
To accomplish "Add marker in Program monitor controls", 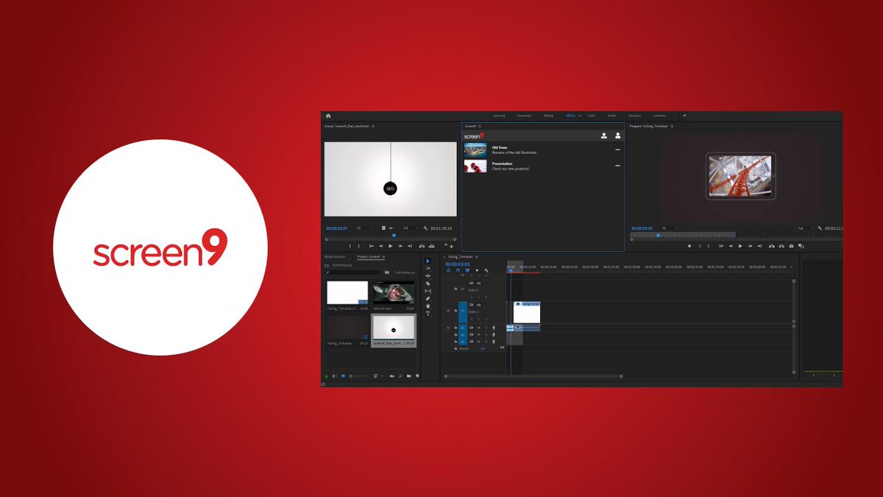I will (689, 246).
